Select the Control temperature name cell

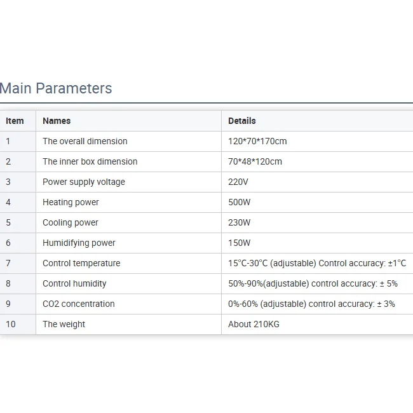81,263
